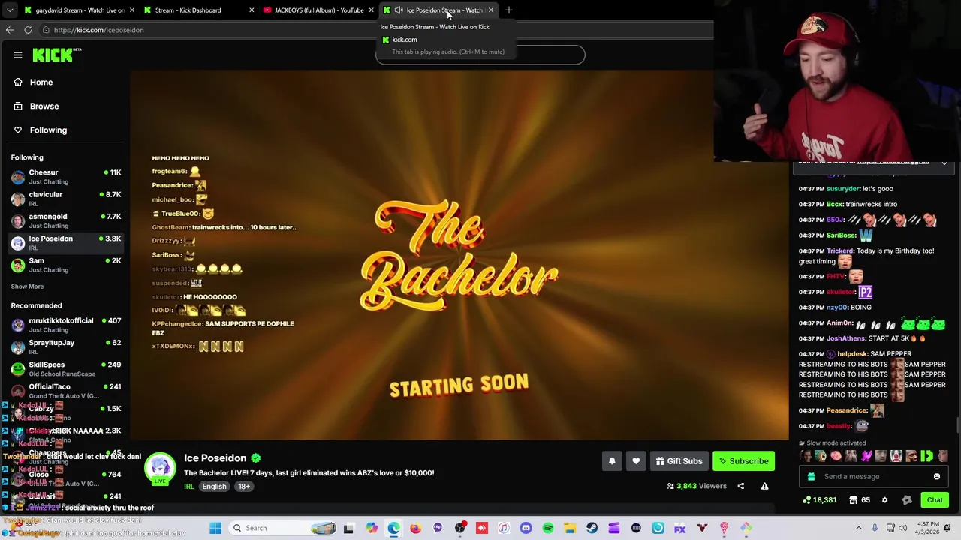Expand Show more under Following
Screen dimensions: 961x540
click(x=27, y=286)
